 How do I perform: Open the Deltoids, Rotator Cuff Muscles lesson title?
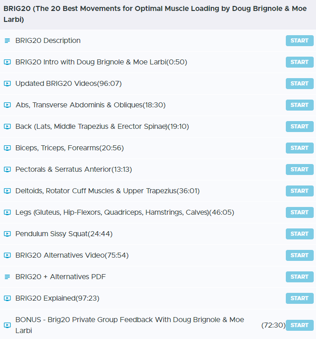tap(107, 191)
